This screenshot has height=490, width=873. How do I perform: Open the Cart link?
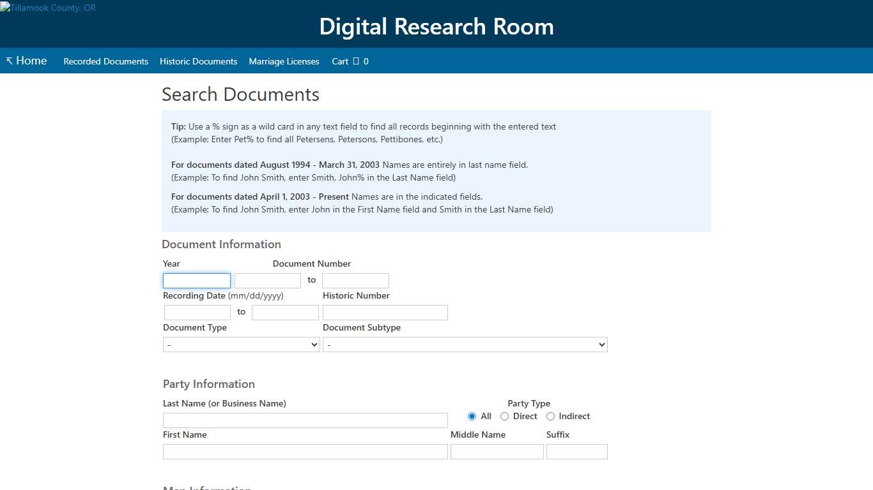pyautogui.click(x=340, y=61)
